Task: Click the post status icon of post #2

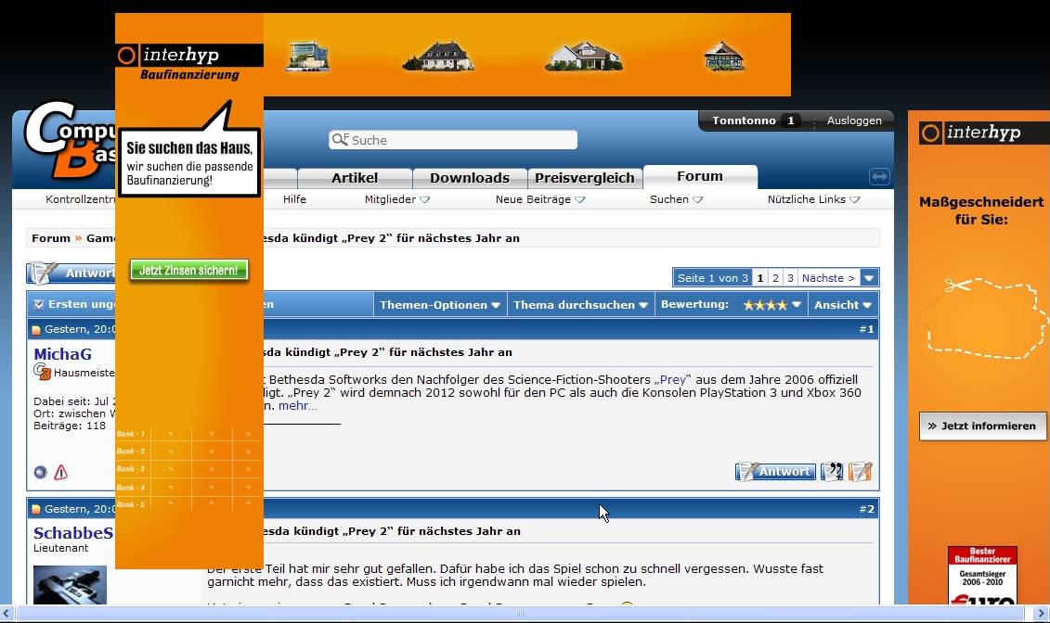Action: 36,509
